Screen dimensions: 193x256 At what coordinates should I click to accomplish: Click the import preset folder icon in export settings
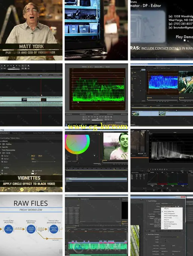(178, 206)
